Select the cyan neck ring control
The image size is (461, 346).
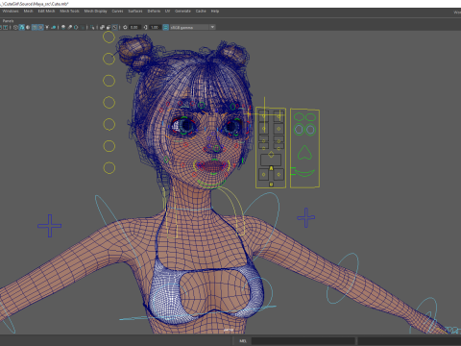189,209
